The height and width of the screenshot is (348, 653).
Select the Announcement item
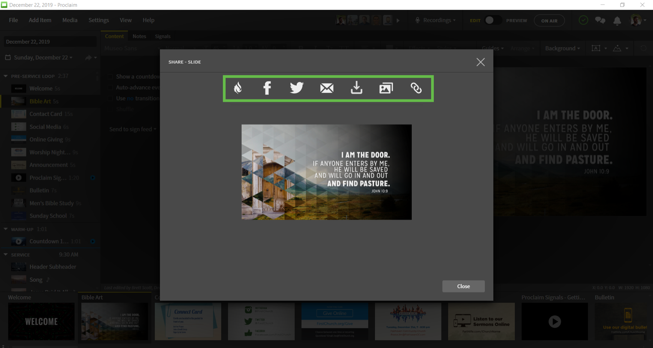(x=50, y=165)
